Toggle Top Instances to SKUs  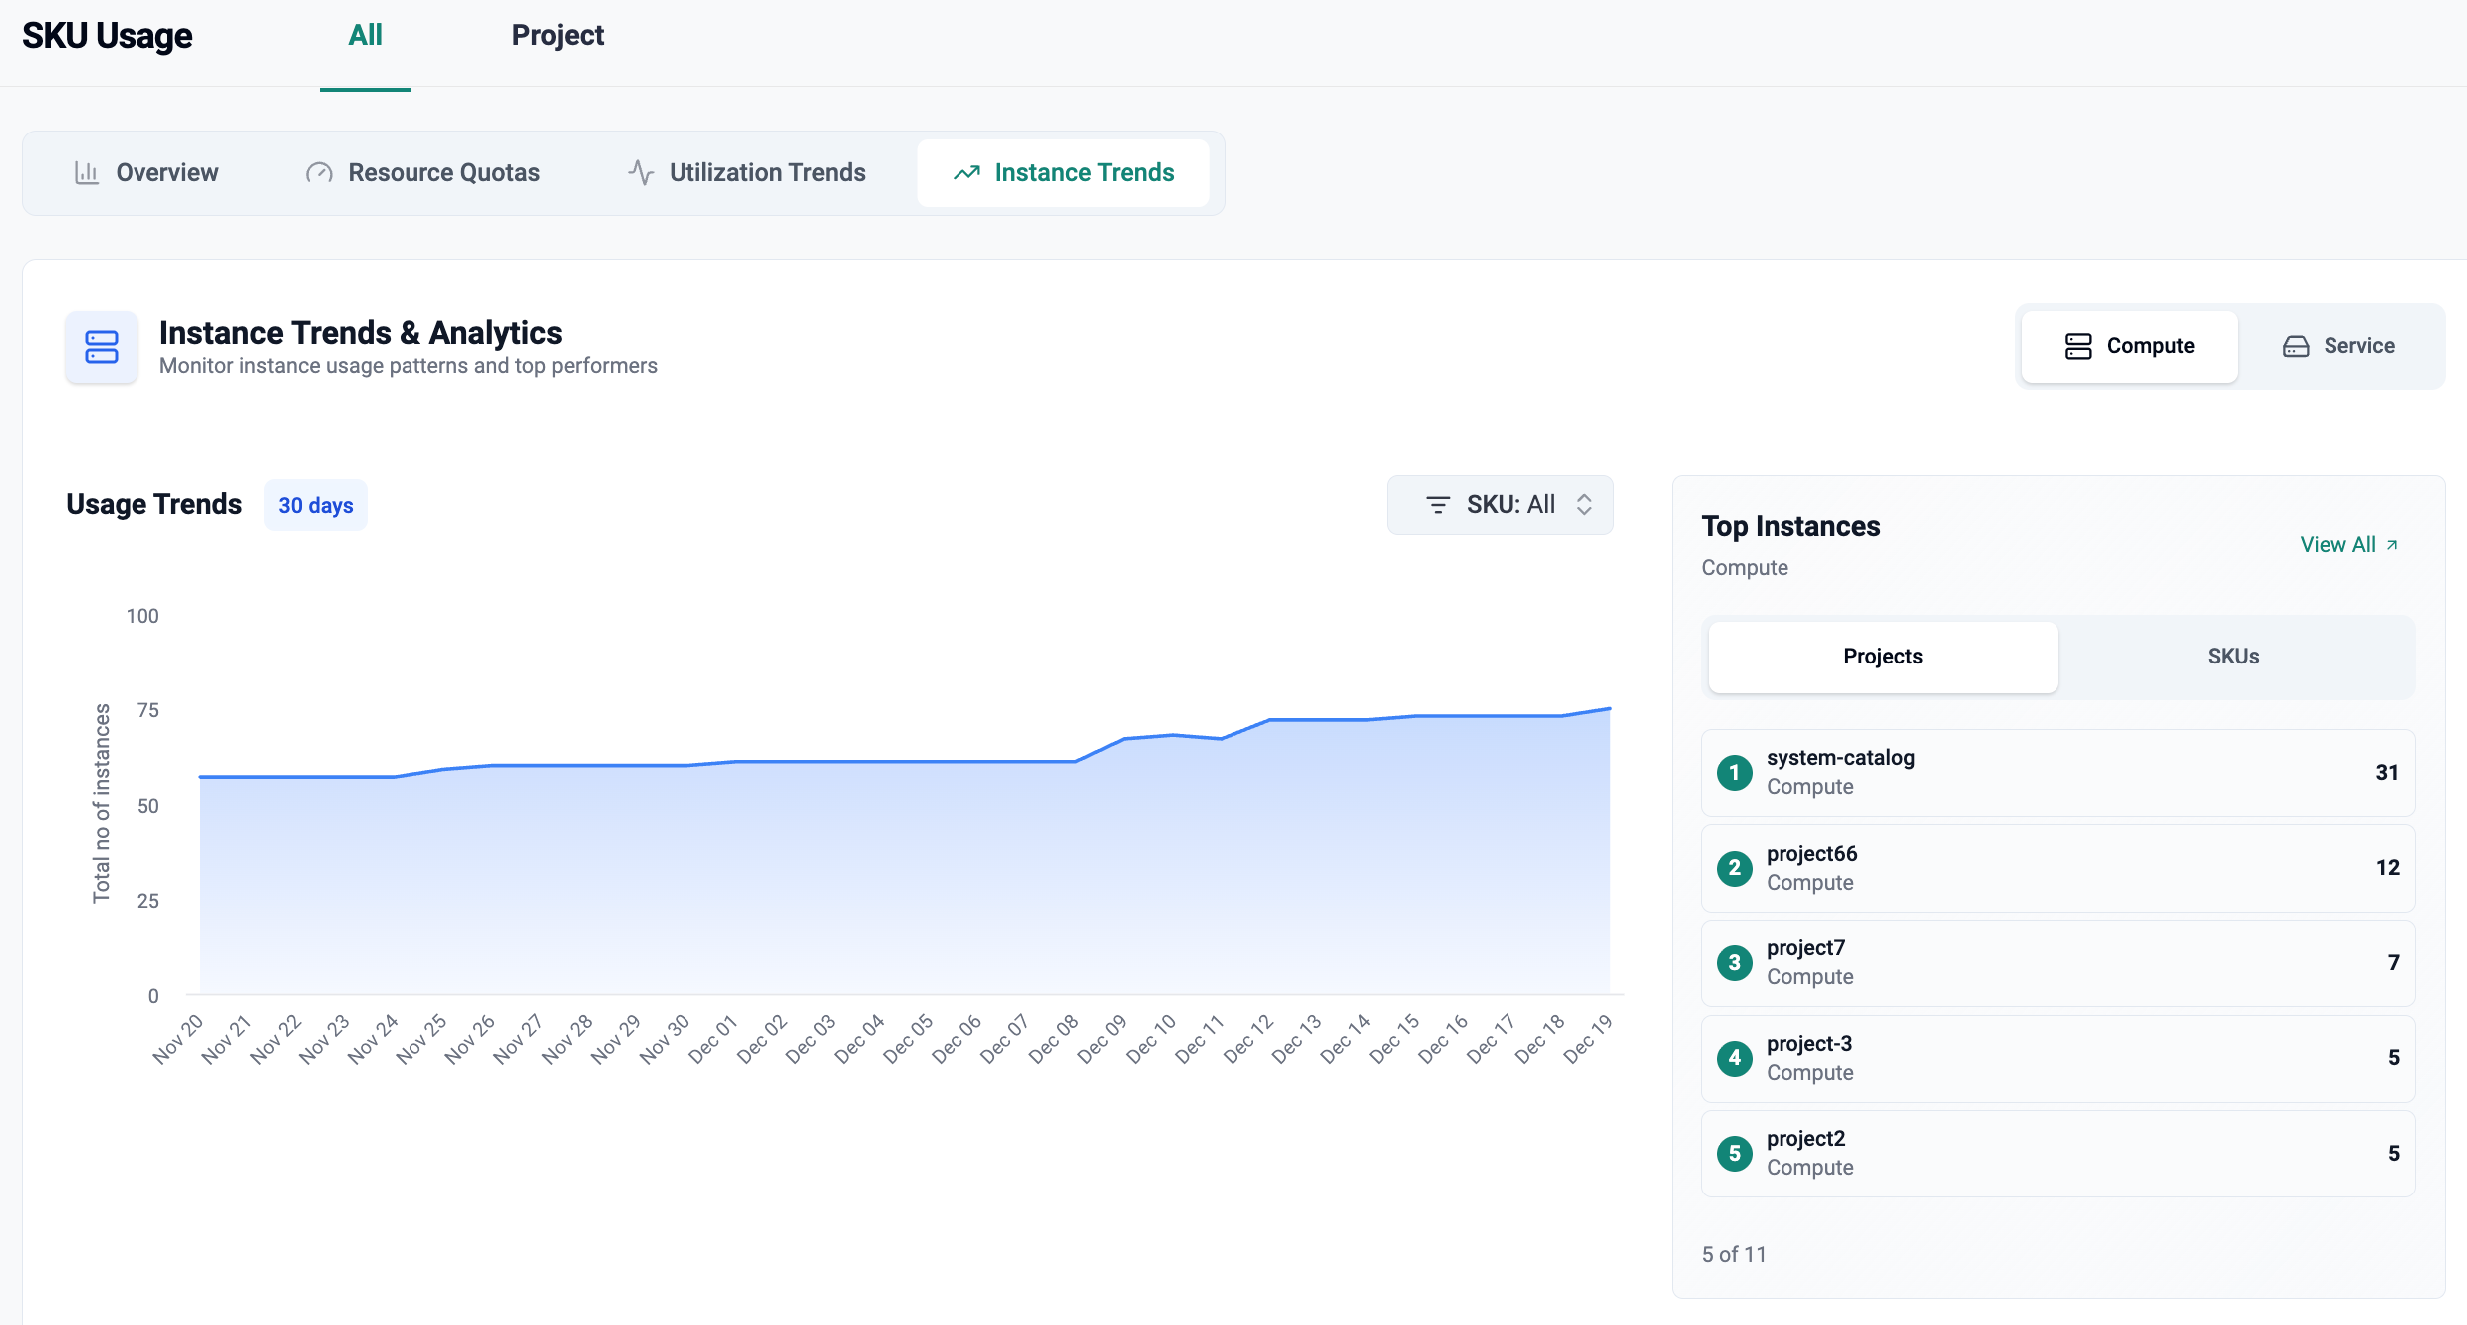click(2232, 657)
